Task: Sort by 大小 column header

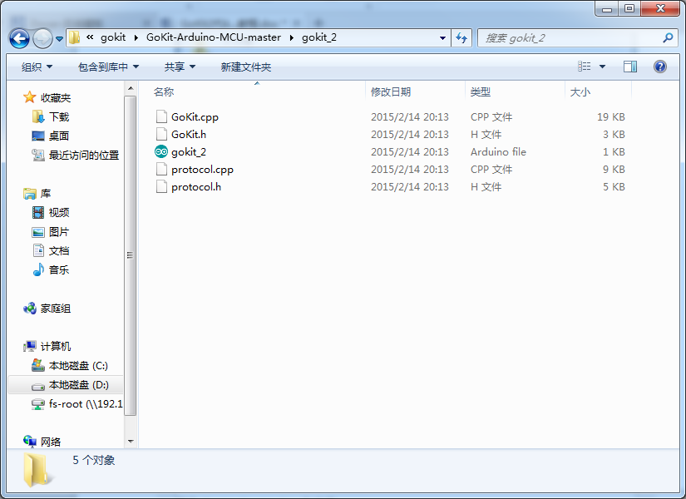Action: click(x=580, y=92)
